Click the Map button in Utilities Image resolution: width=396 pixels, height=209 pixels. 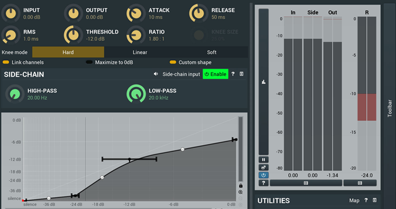(354, 200)
